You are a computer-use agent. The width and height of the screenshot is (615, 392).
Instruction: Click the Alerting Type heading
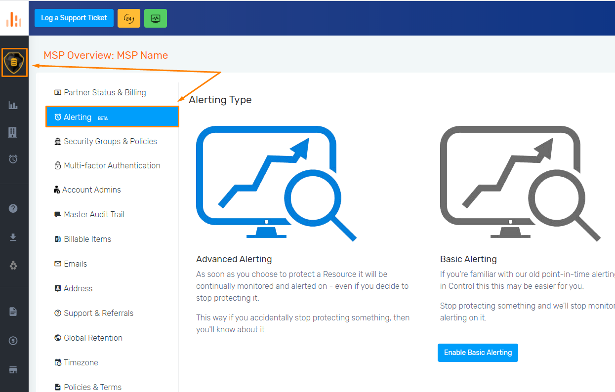point(220,100)
